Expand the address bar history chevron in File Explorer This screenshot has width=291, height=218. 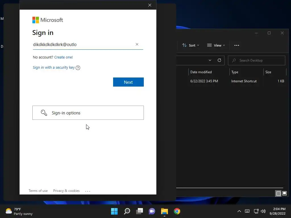click(210, 60)
